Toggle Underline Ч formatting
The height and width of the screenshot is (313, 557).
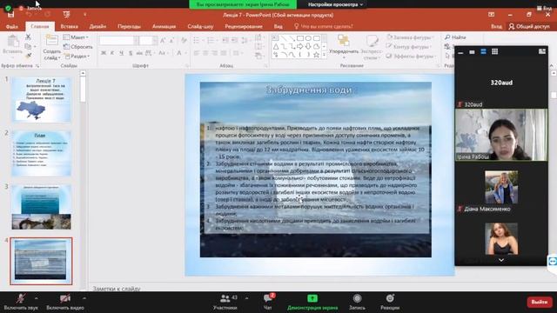click(122, 53)
